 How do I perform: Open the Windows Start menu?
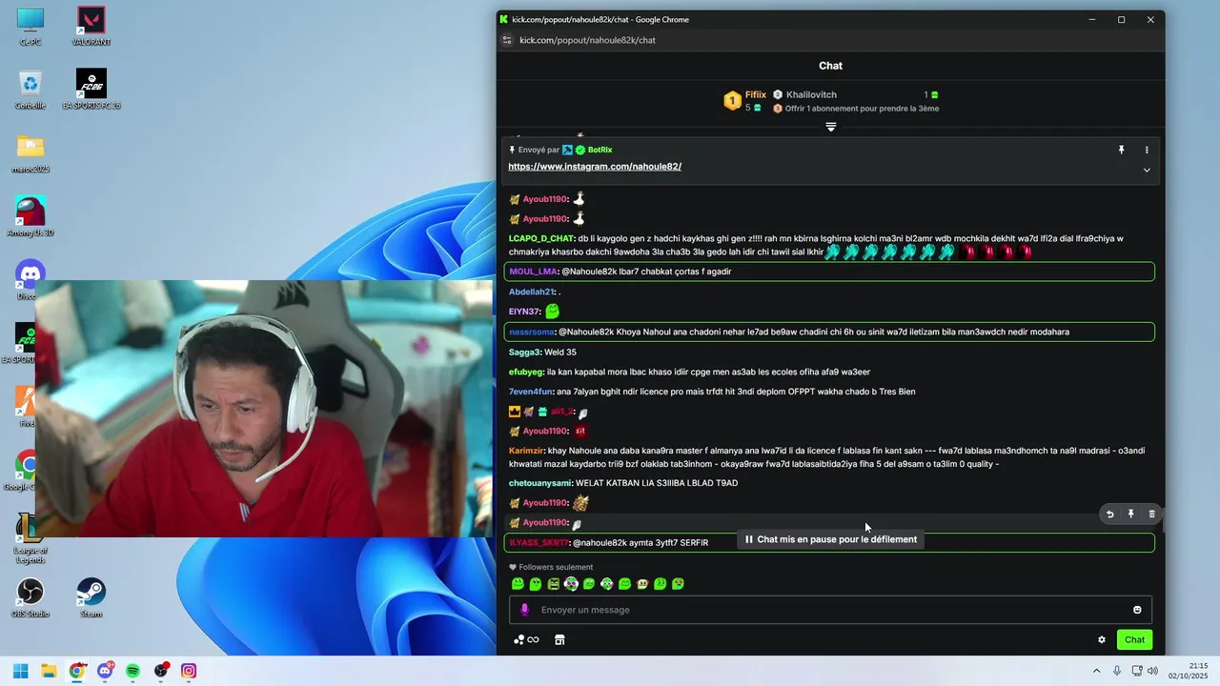click(20, 671)
